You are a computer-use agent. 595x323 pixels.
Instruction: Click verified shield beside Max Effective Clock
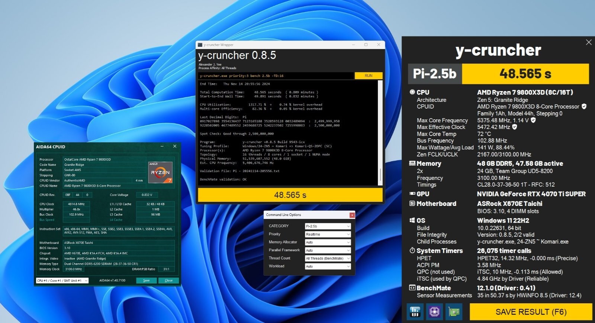coord(515,127)
